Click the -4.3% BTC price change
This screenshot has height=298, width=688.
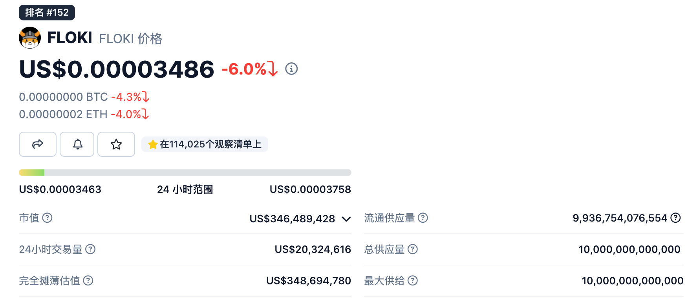(x=130, y=97)
